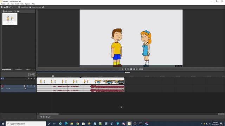The width and height of the screenshot is (225, 126).
Task: Open the Windows notification center
Action: tap(221, 124)
